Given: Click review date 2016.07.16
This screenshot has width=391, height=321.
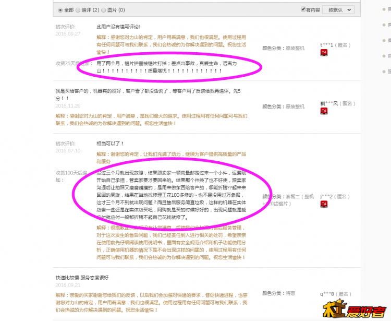Looking at the screenshot, I should click(68, 151).
